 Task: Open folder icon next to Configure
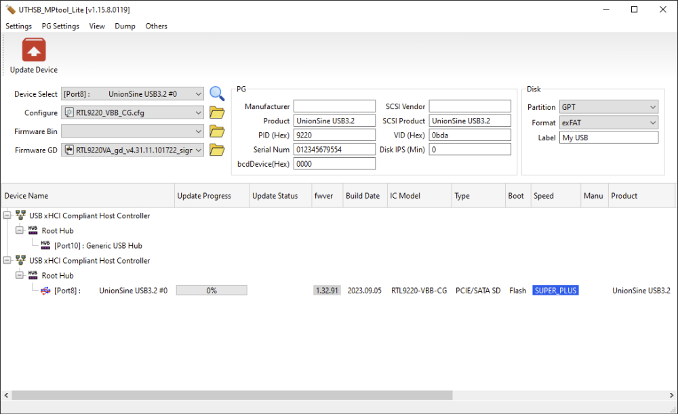pyautogui.click(x=216, y=112)
